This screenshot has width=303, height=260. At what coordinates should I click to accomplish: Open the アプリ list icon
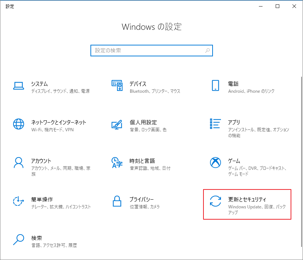(215, 124)
